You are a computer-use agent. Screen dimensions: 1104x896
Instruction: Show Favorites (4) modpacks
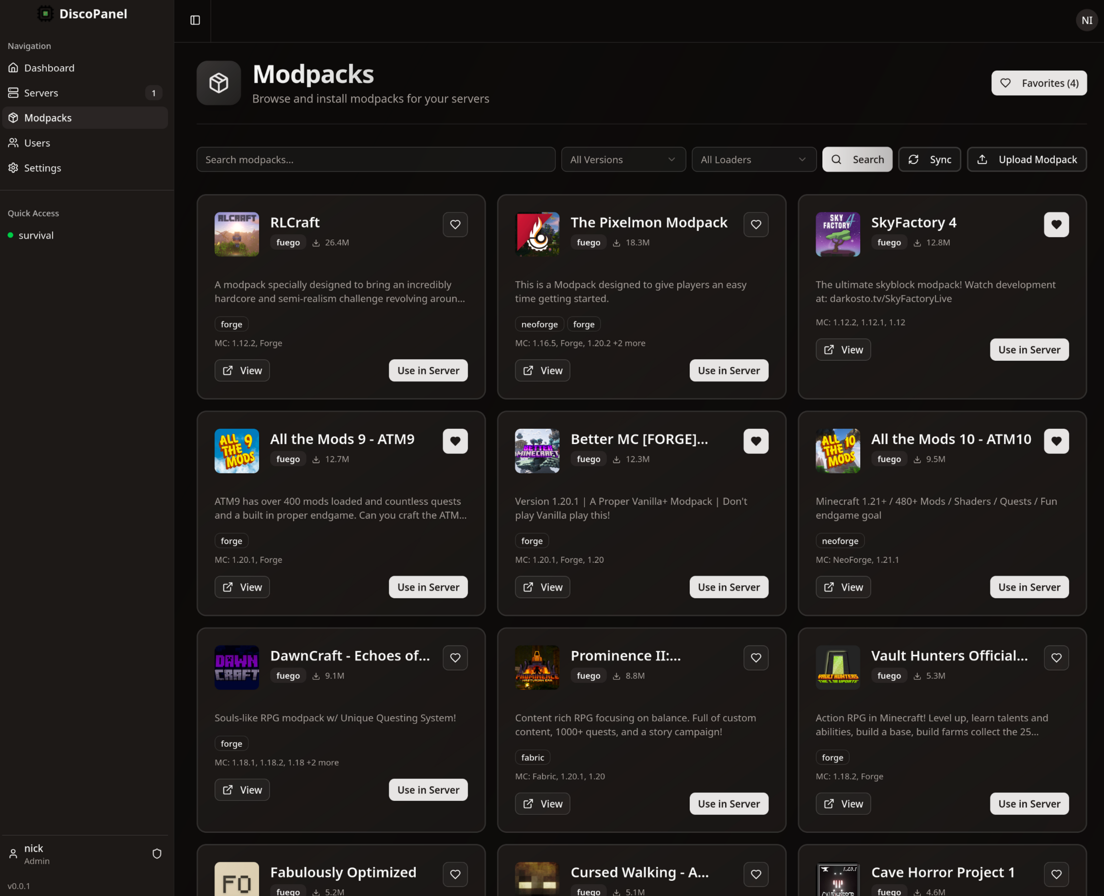[1038, 83]
